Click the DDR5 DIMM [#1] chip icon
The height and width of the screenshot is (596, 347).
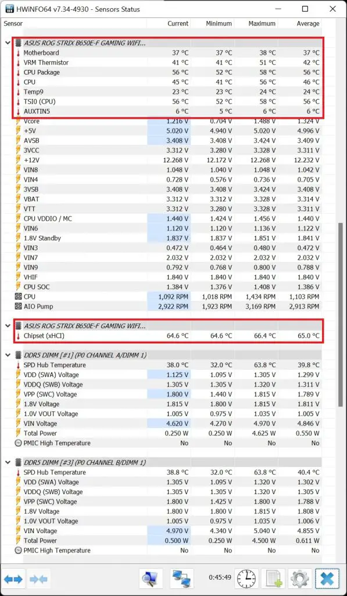point(18,355)
